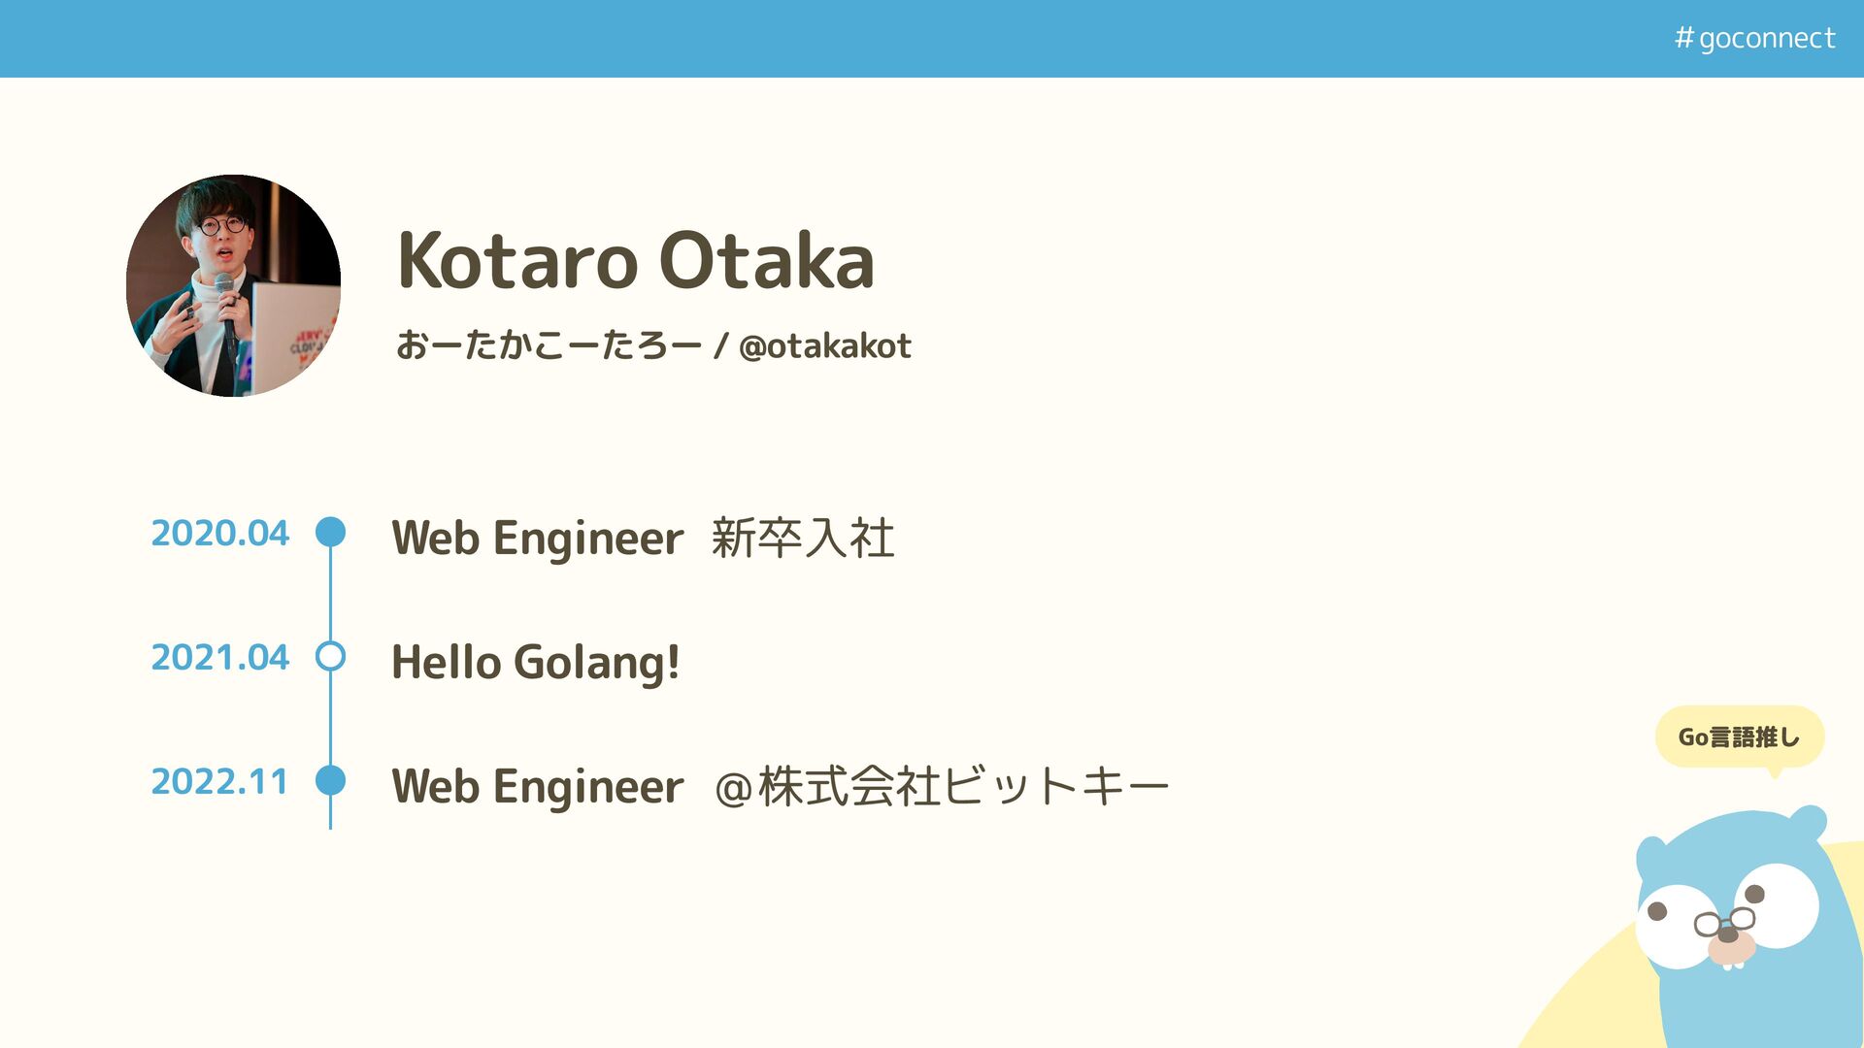Click the Web Engineer text beside 2022.11
This screenshot has height=1048, width=1864.
pos(538,786)
